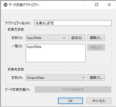Confirm the dialog with OK

[x=70, y=101]
